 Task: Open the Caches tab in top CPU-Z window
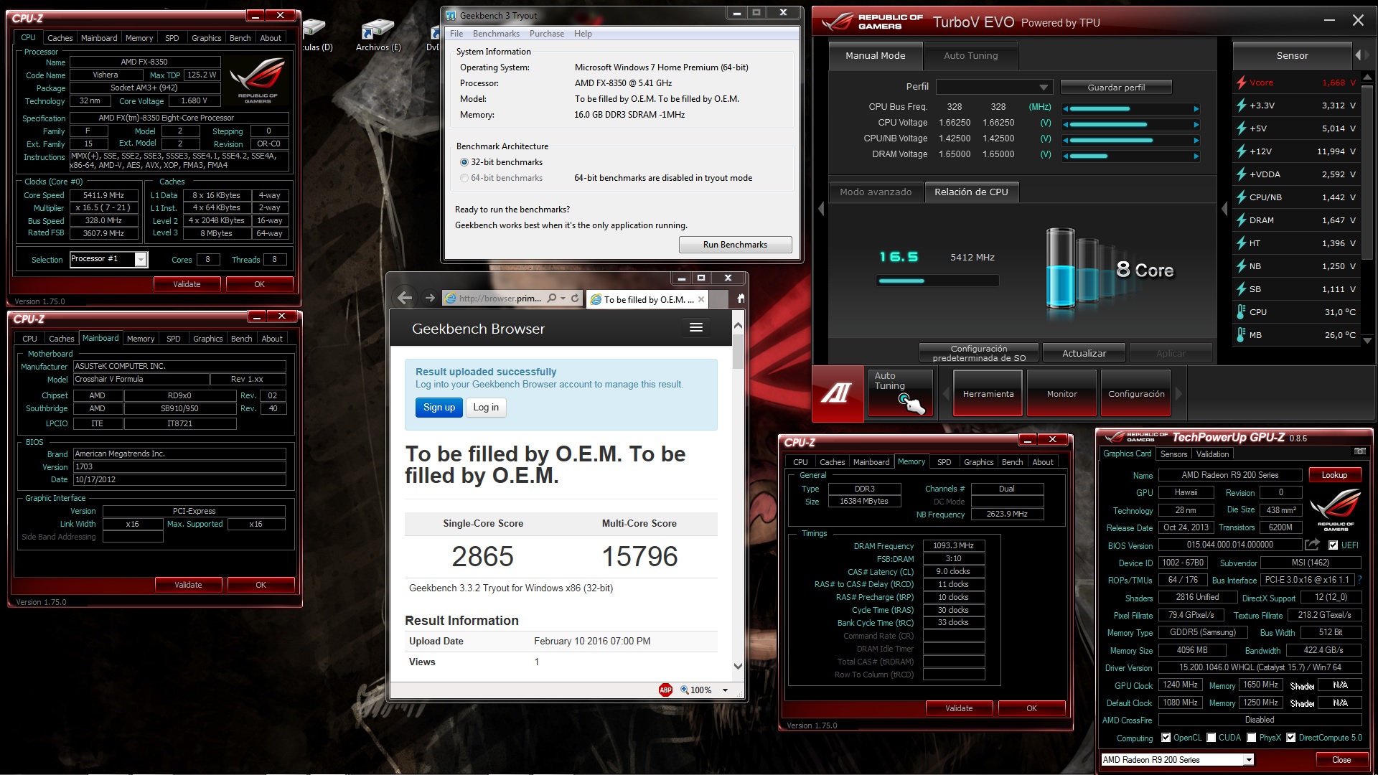coord(60,38)
